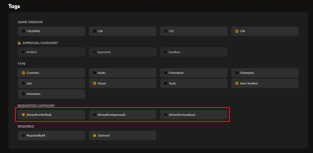The height and width of the screenshot is (153, 313).
Task: Pick the Sandbox approval option
Action: [165, 52]
